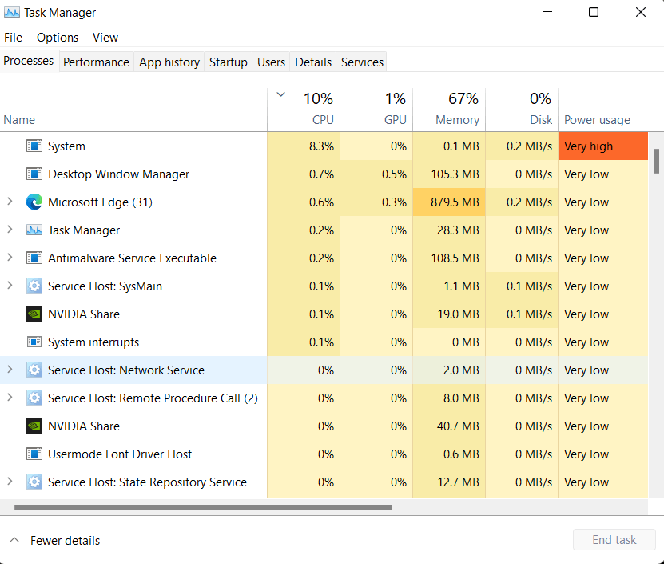Click the Usermode Font Driver Host icon
664x564 pixels.
click(34, 454)
